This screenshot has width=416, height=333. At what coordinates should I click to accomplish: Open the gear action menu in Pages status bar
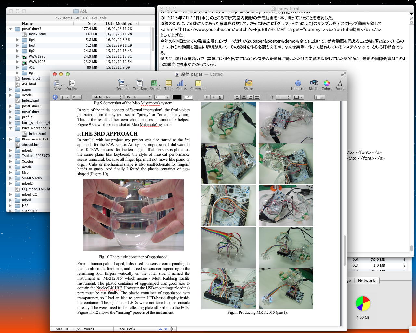[173, 329]
